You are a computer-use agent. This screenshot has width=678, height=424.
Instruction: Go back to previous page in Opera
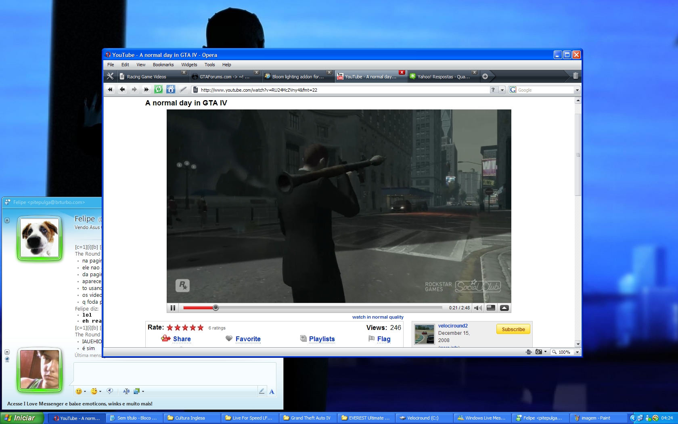tap(122, 90)
